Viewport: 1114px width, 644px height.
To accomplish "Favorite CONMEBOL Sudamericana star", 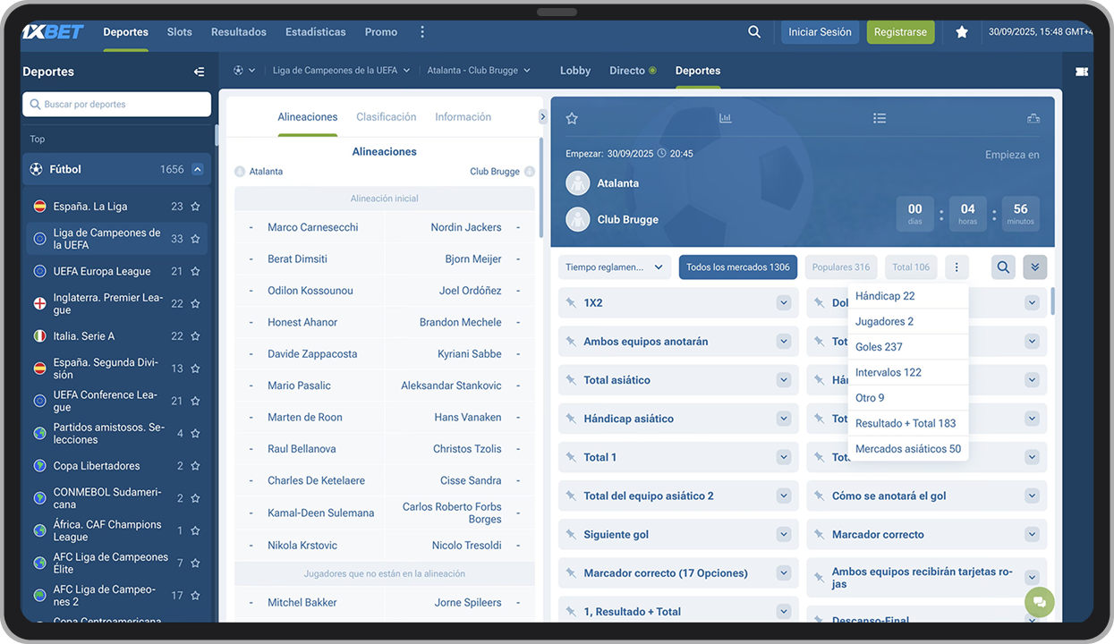I will pyautogui.click(x=195, y=498).
